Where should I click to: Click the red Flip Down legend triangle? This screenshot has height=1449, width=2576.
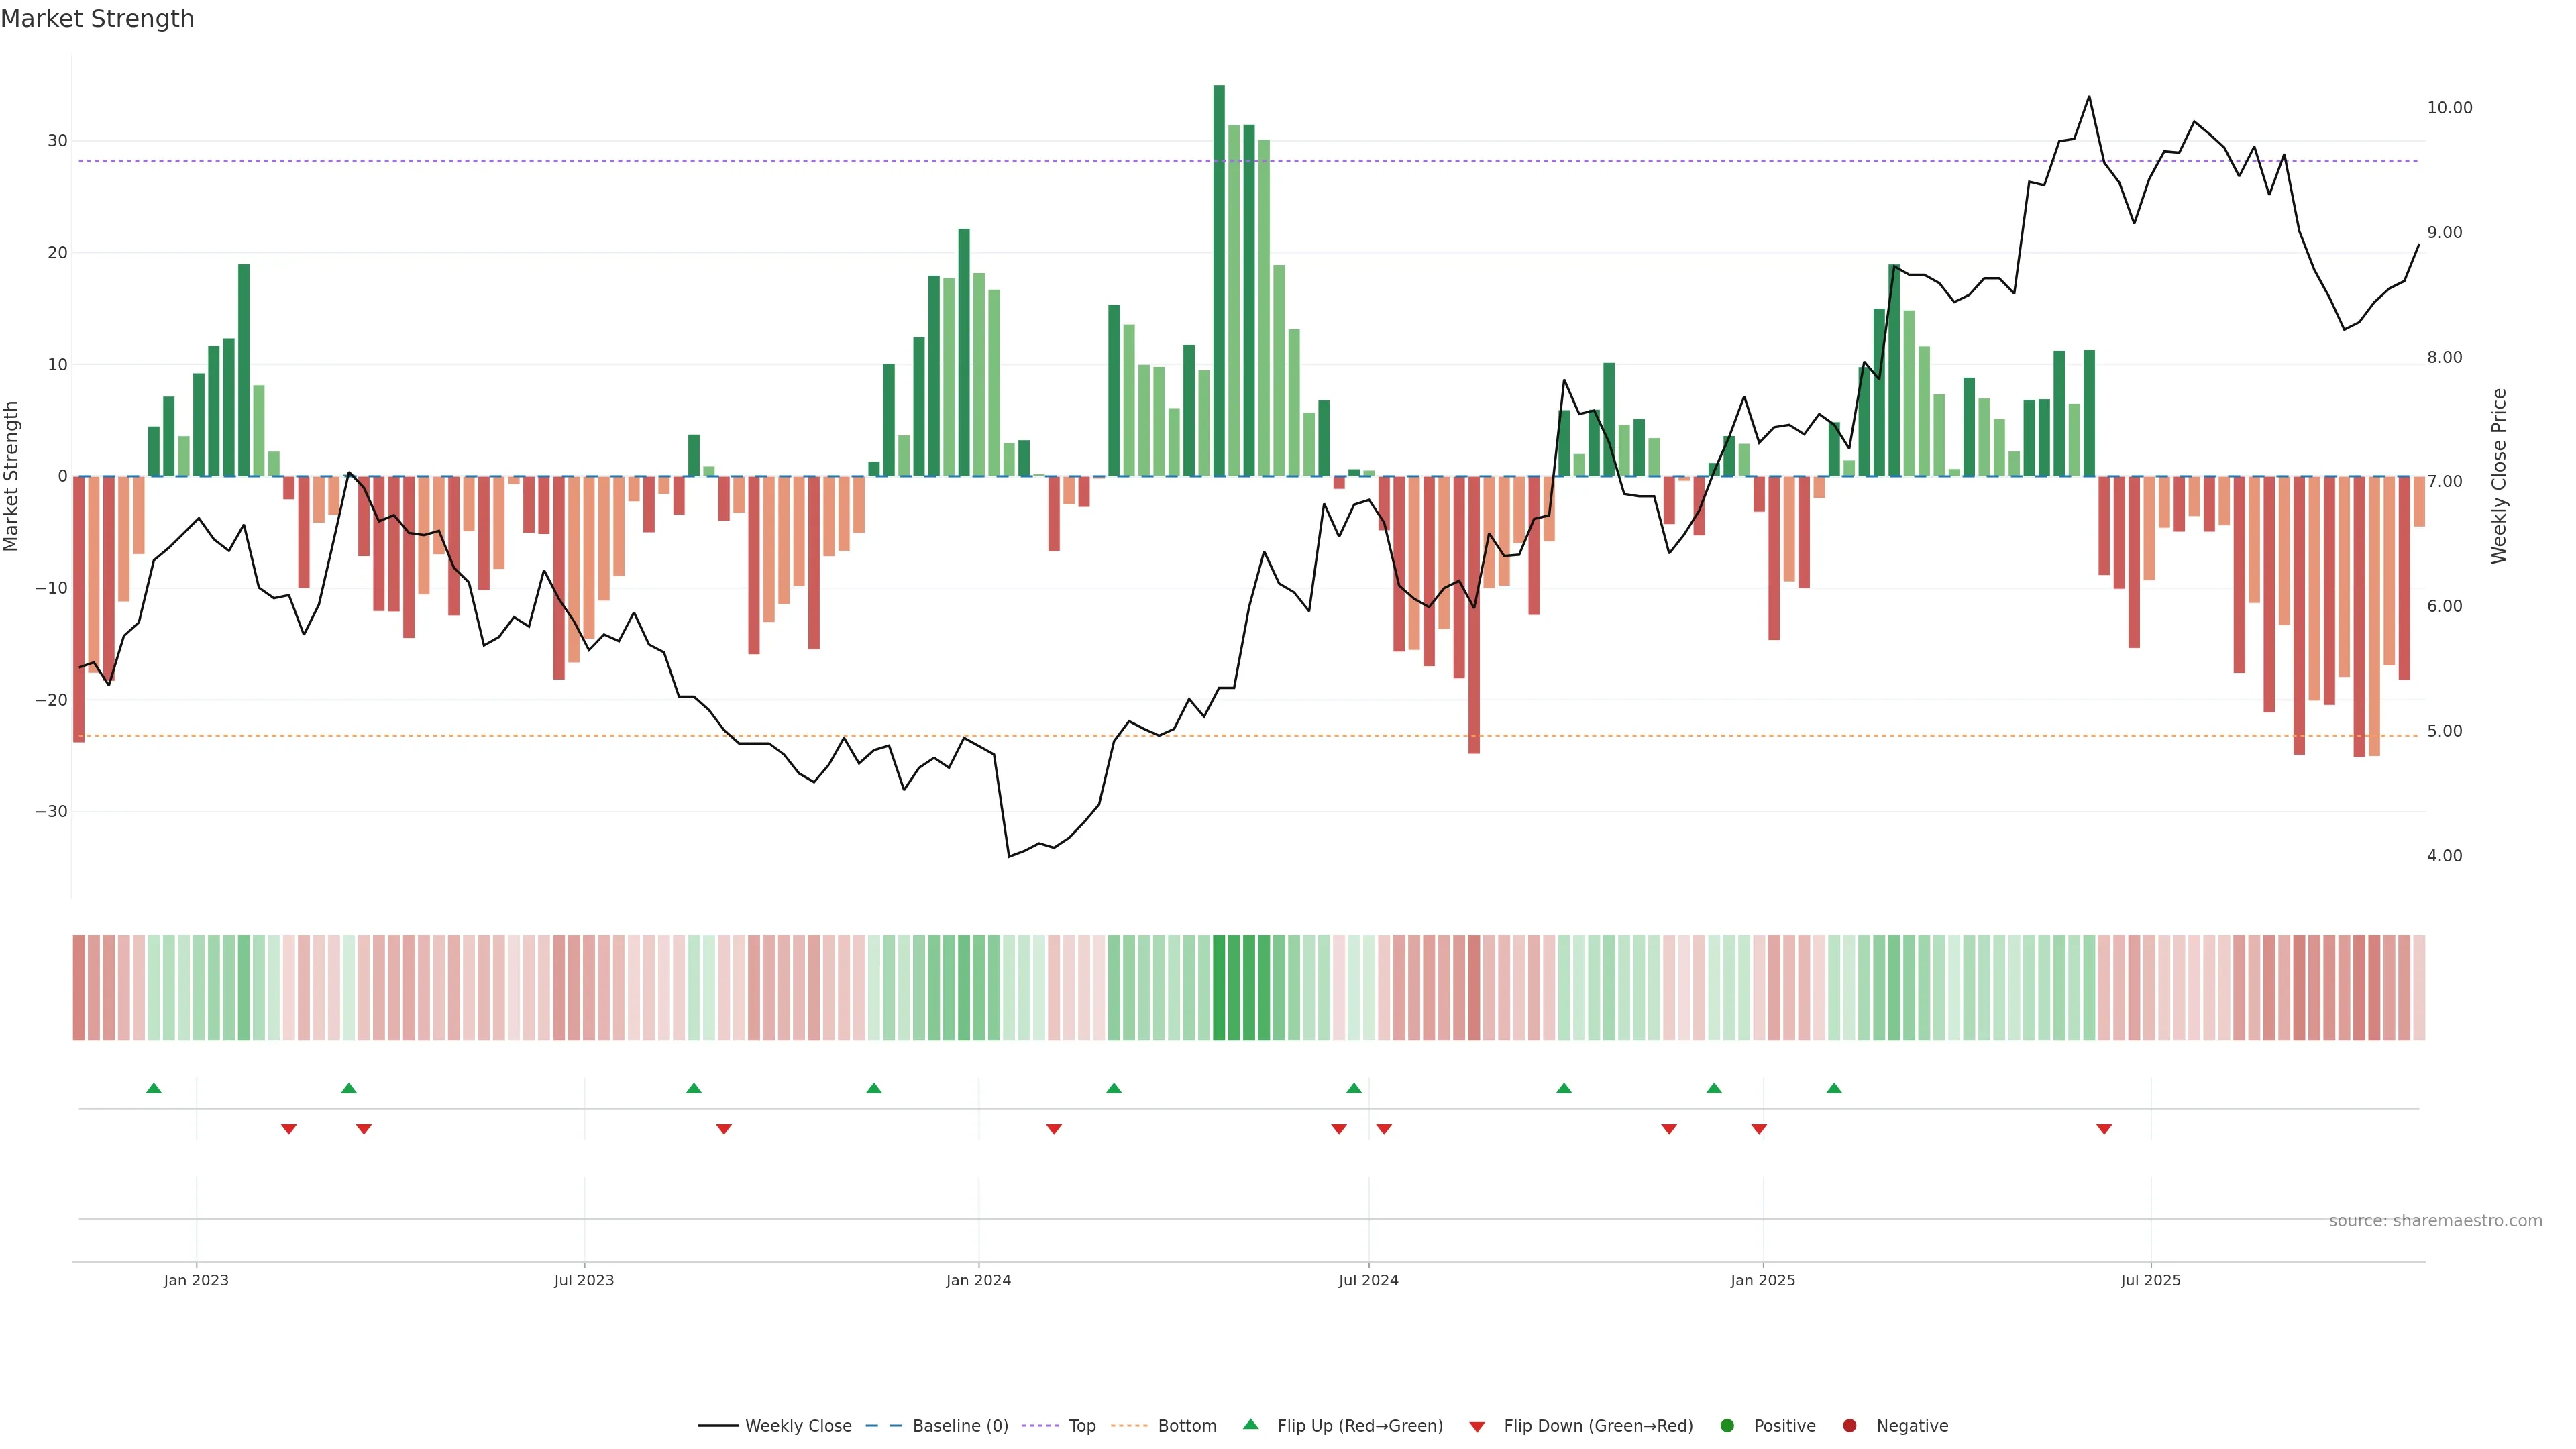[1477, 1426]
